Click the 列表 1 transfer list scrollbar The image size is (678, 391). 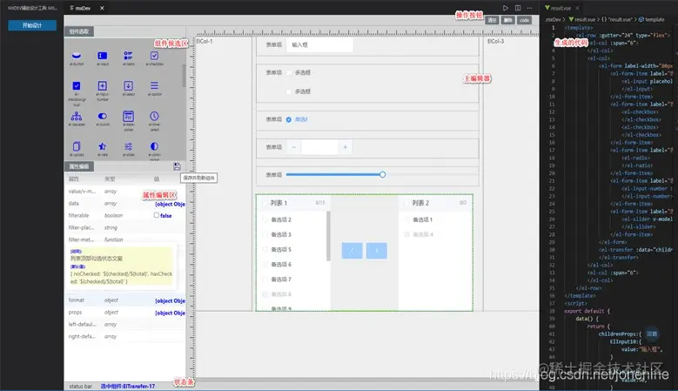coord(329,236)
